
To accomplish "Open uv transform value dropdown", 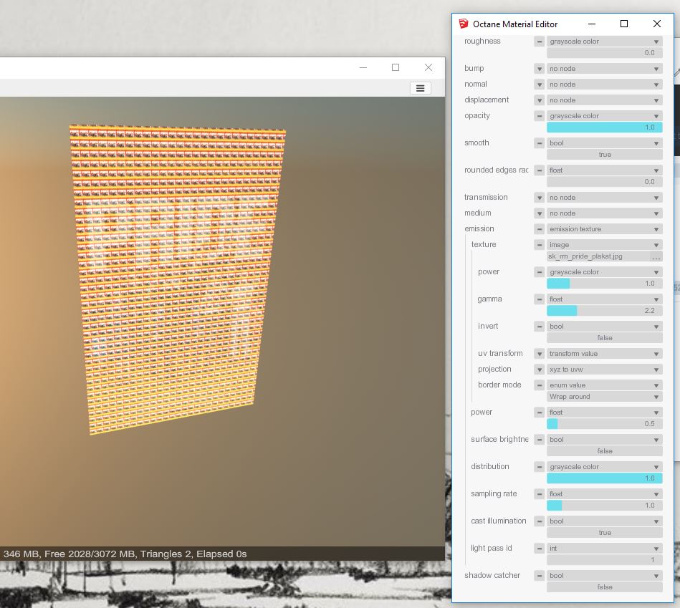I will click(605, 354).
